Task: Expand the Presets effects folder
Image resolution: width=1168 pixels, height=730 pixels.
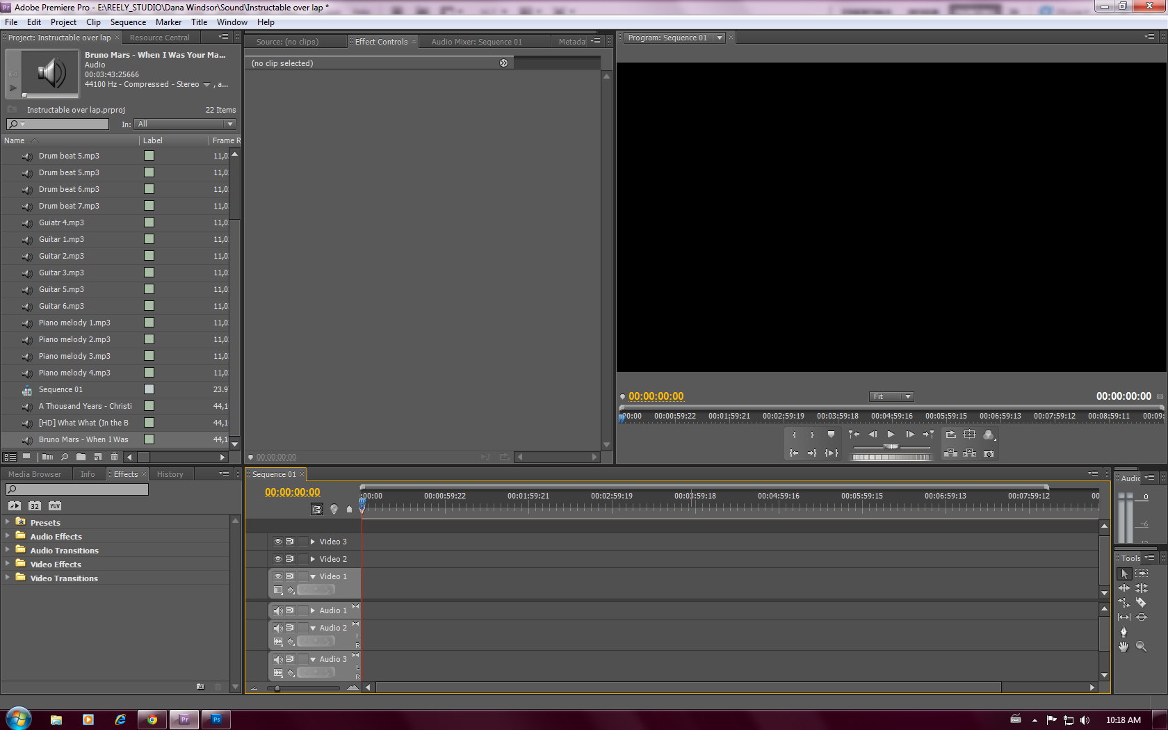Action: 8,521
